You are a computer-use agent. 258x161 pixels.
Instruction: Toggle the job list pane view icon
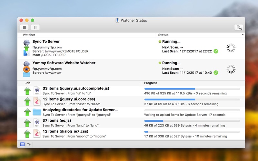[x=22, y=144]
